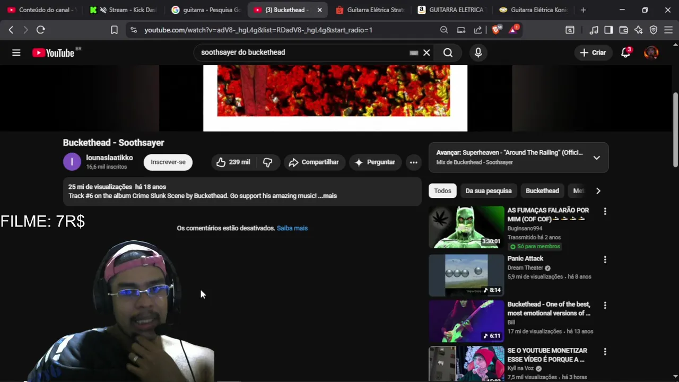Viewport: 679px width, 382px height.
Task: Click in the YouTube search field
Action: 302,53
